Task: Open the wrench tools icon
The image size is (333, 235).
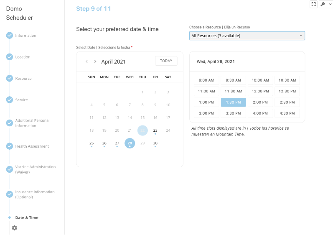Action: click(323, 4)
